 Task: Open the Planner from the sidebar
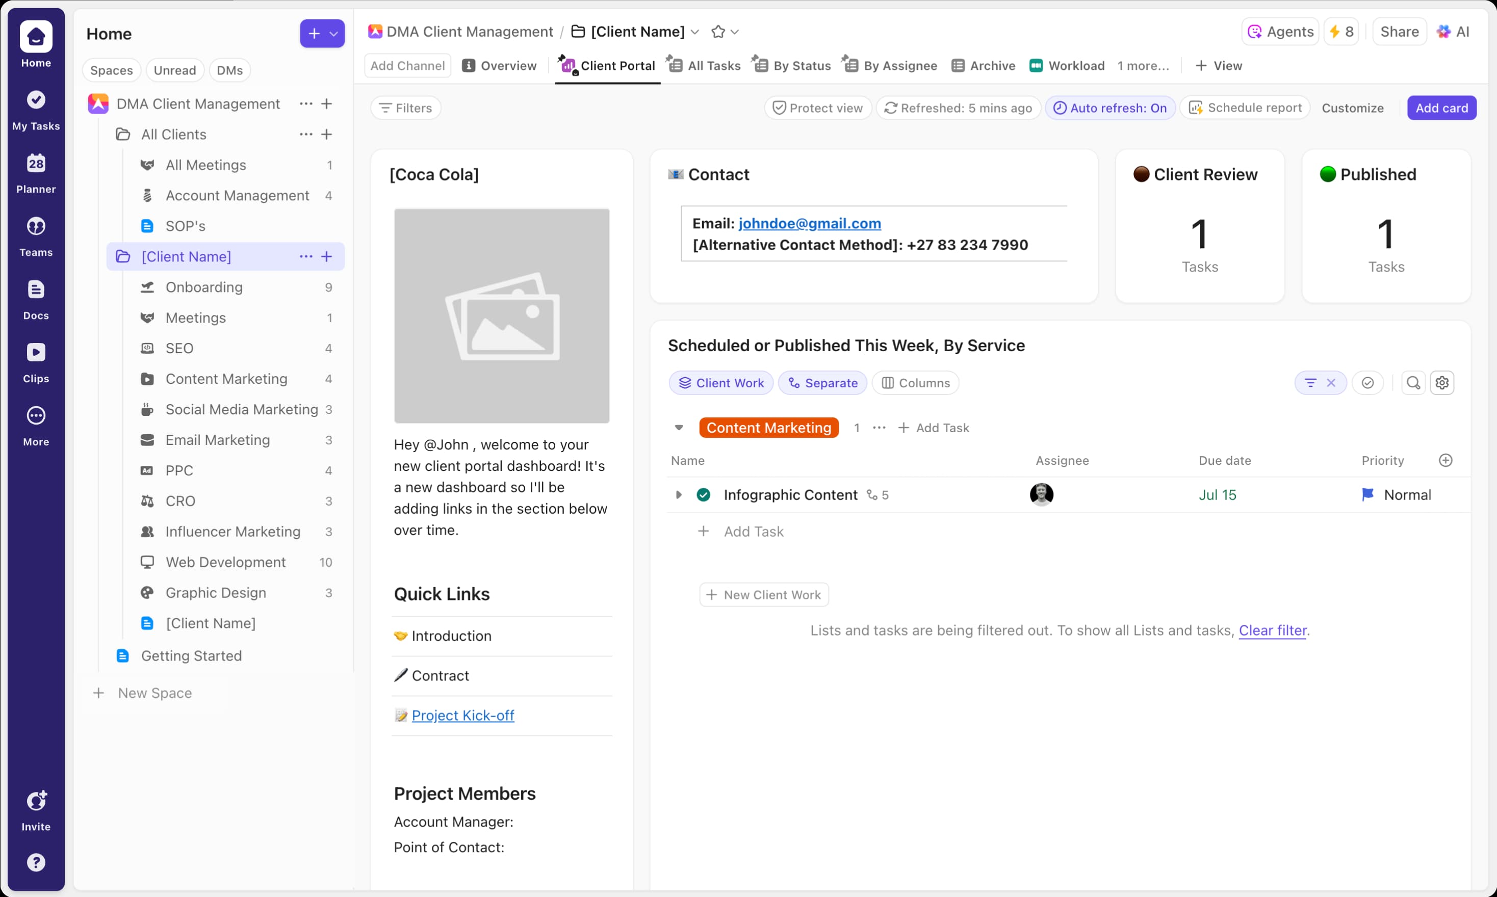pyautogui.click(x=36, y=172)
